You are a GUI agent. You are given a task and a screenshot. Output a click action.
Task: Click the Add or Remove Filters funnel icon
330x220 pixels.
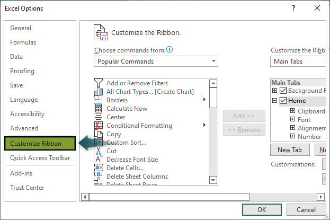99,83
